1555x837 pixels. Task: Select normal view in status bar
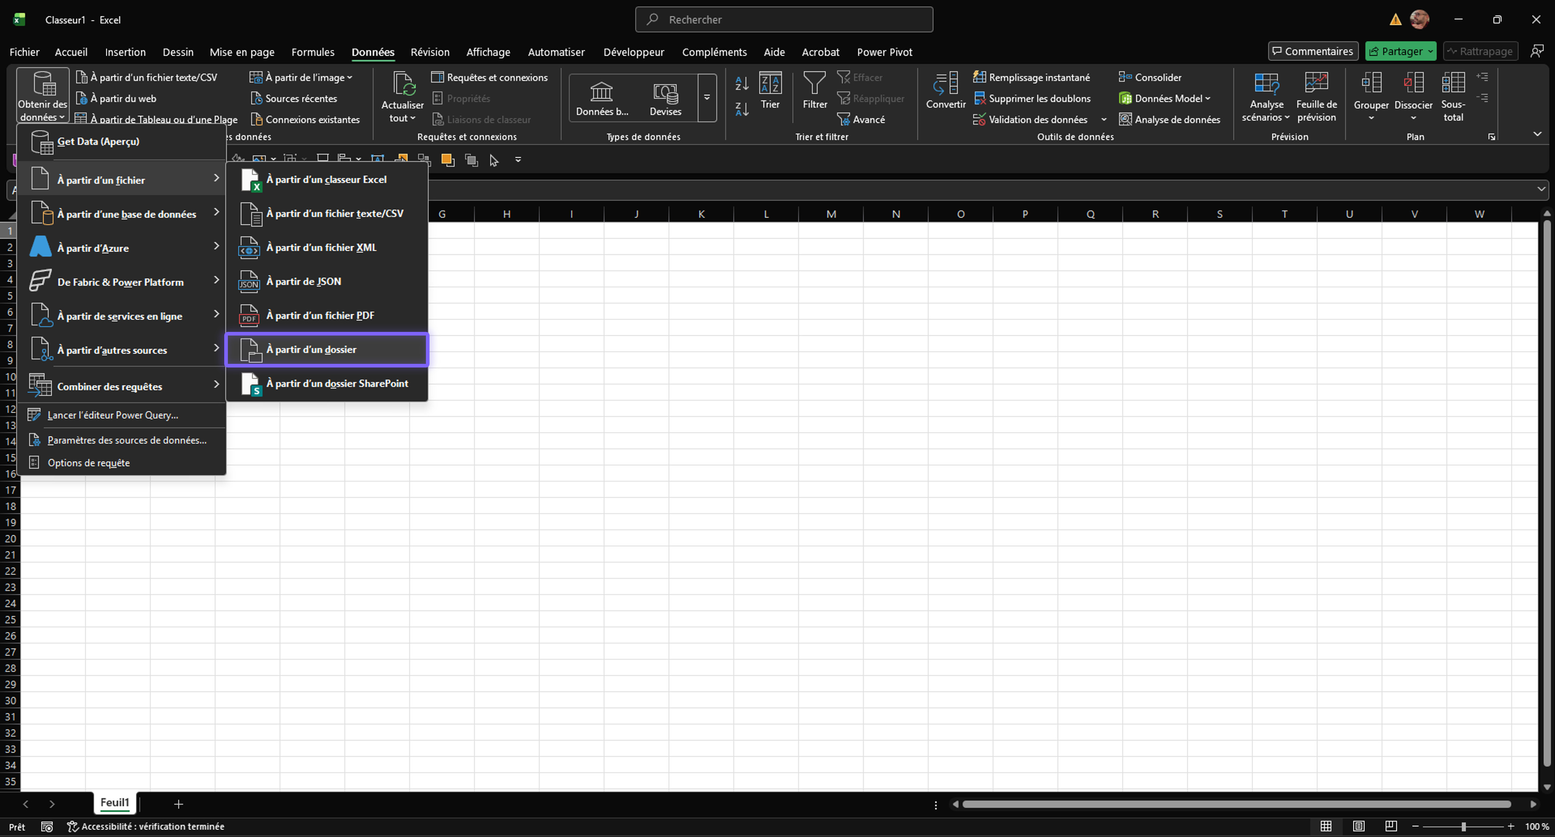(x=1326, y=826)
